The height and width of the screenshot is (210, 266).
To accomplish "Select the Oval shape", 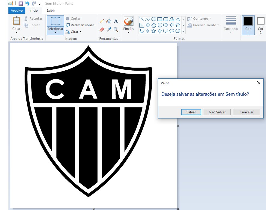I will tap(154, 19).
